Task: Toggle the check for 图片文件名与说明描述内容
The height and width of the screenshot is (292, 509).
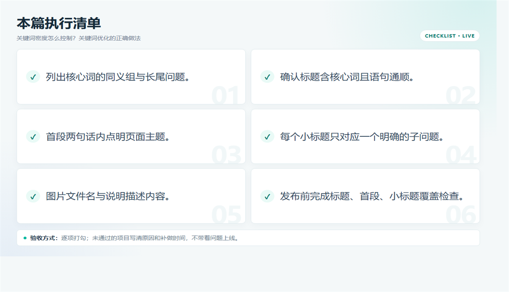Action: click(x=33, y=196)
